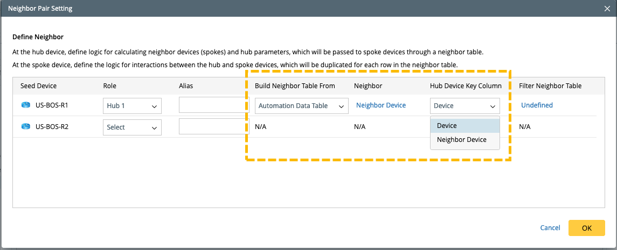Open the Neighbor Device link
617x250 pixels.
coord(381,105)
